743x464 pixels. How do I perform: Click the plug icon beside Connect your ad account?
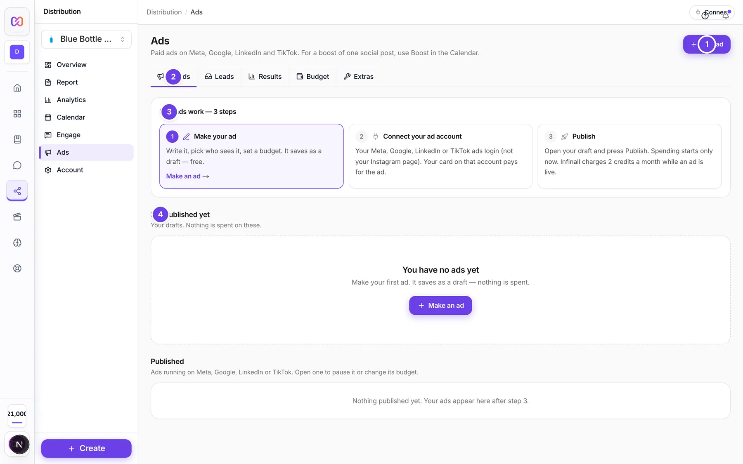click(375, 137)
